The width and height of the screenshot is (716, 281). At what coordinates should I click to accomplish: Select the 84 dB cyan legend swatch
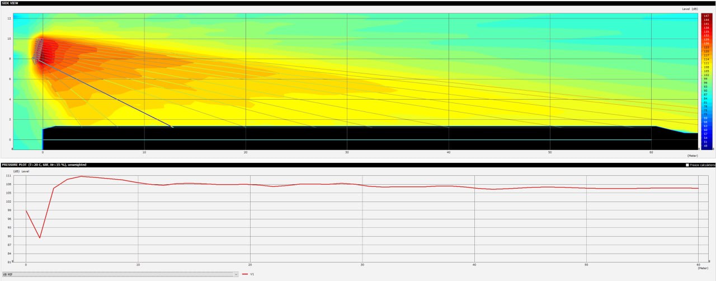click(x=707, y=99)
